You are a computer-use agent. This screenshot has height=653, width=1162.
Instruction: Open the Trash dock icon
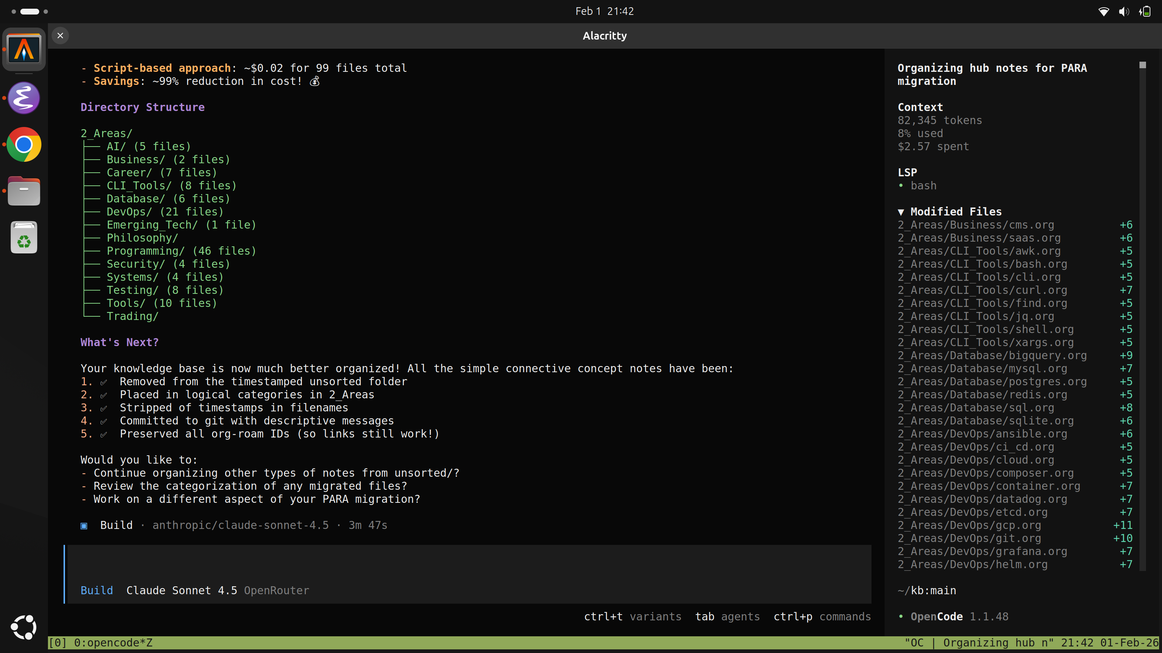pos(24,237)
